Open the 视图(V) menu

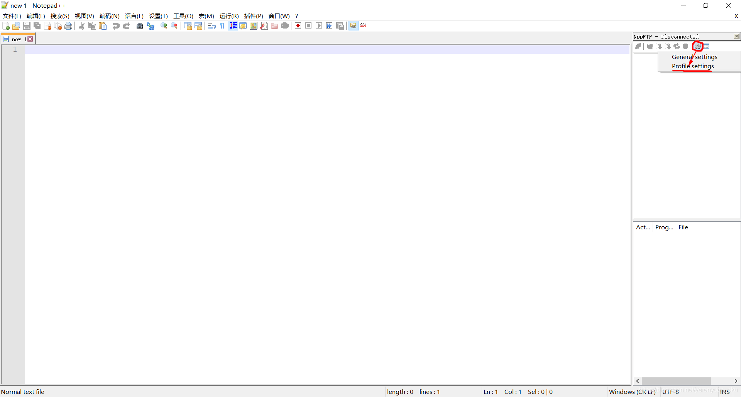(x=85, y=16)
